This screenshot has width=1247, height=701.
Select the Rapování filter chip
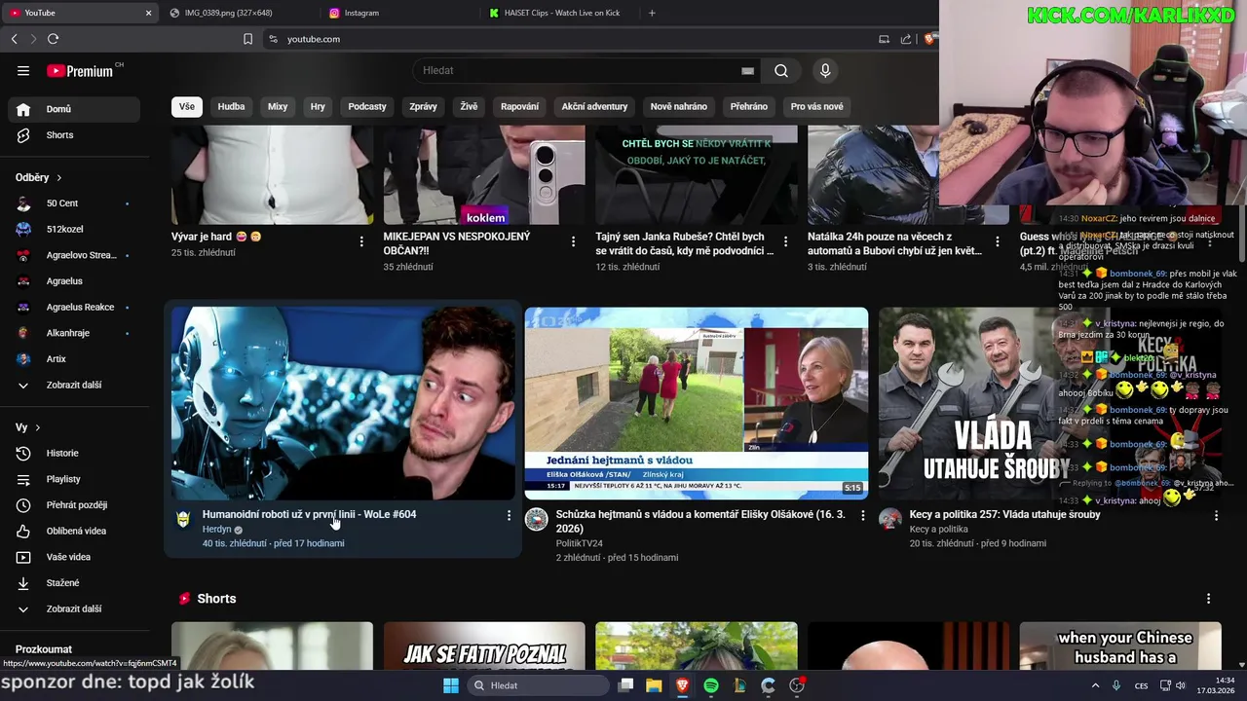coord(519,106)
